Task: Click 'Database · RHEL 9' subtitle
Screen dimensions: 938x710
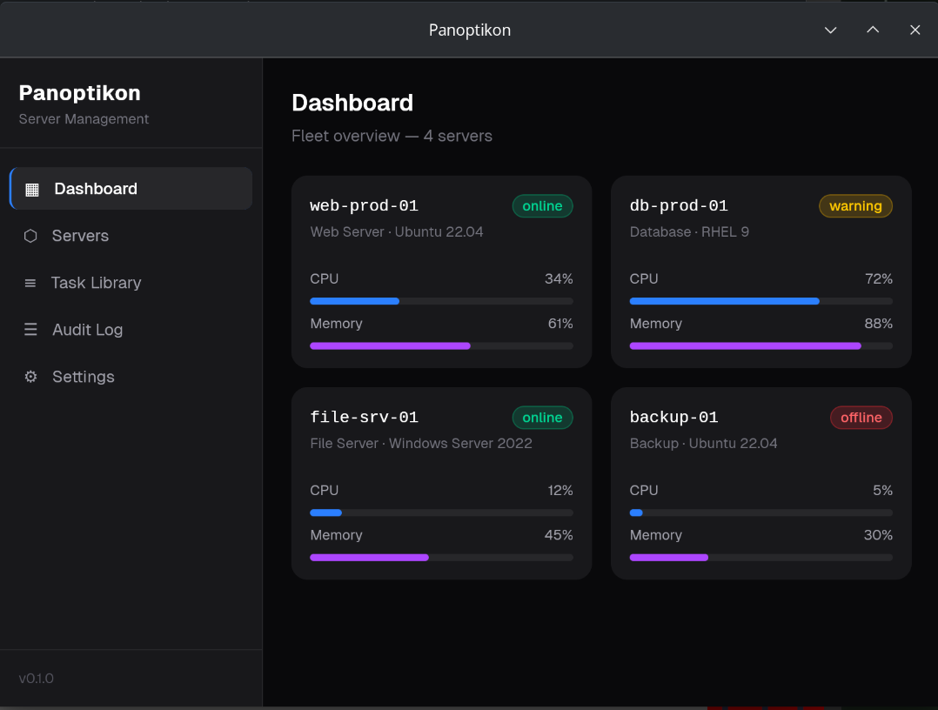Action: (689, 232)
